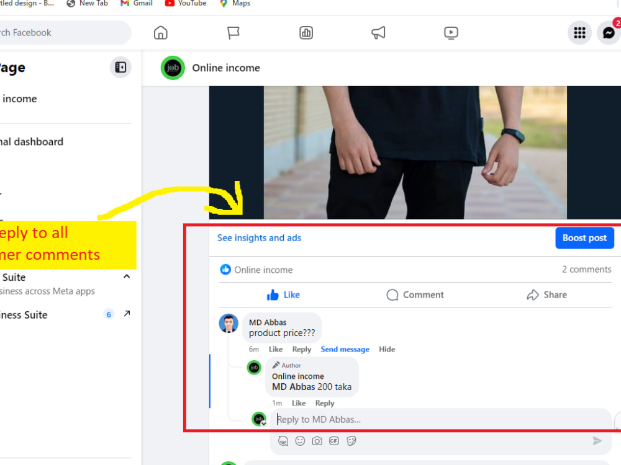
Task: Click the Online income page avatar
Action: point(173,68)
